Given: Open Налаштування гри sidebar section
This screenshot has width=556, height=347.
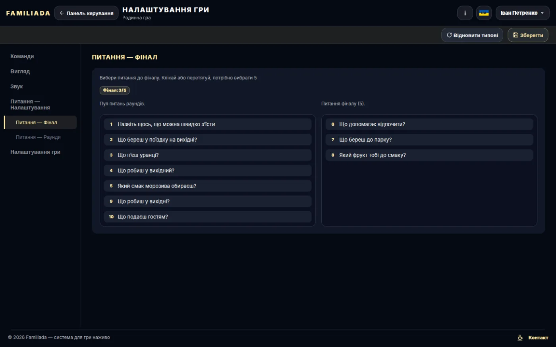Looking at the screenshot, I should pos(35,152).
